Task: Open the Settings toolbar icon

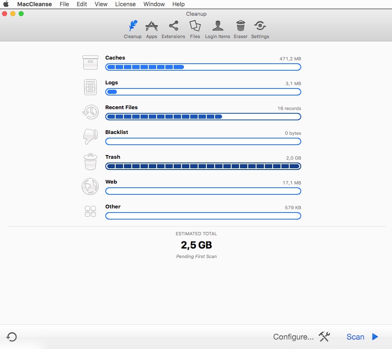Action: point(260,26)
